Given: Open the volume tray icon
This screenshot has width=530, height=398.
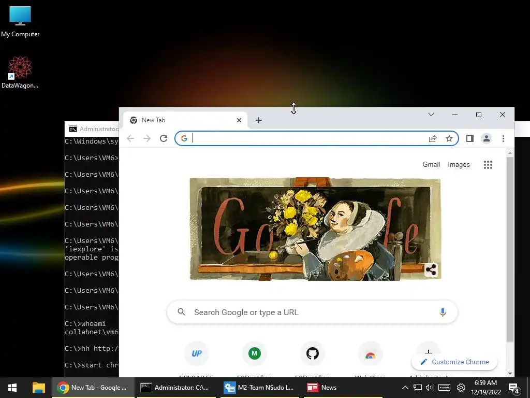Looking at the screenshot, I should [x=430, y=388].
